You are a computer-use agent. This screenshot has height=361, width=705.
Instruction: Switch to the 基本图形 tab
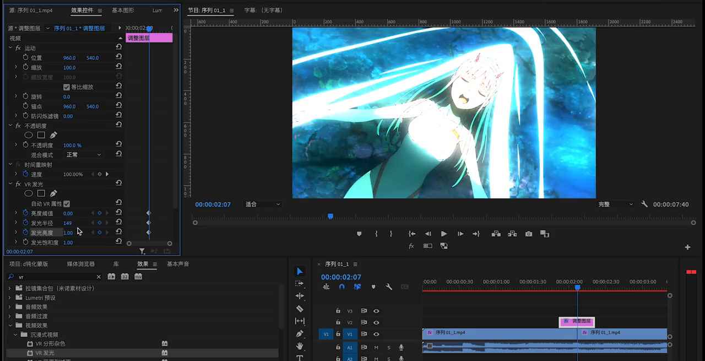[x=123, y=10]
